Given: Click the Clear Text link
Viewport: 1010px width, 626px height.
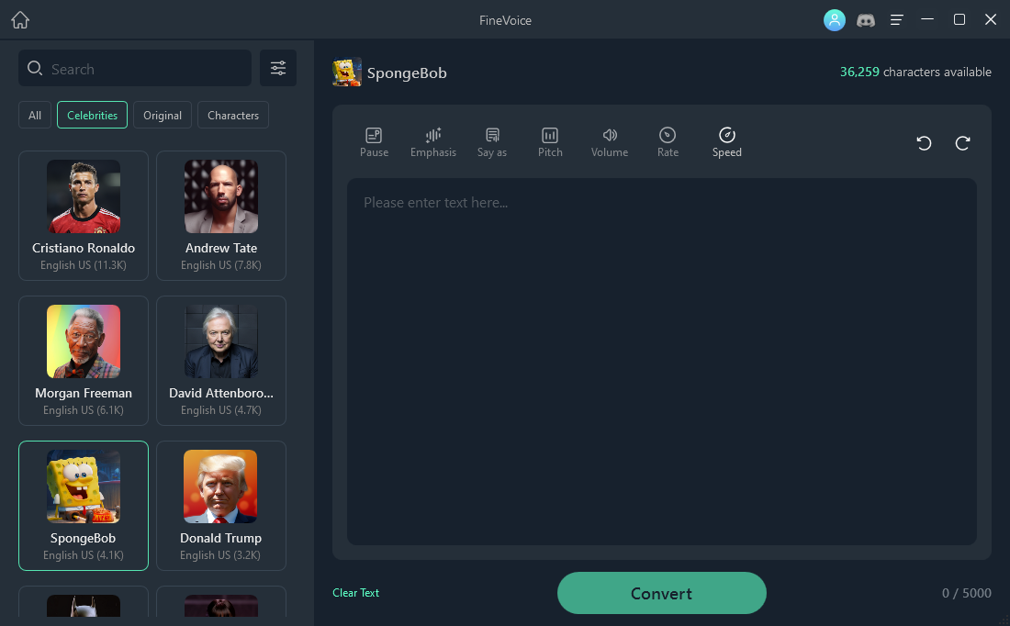Looking at the screenshot, I should (x=355, y=593).
